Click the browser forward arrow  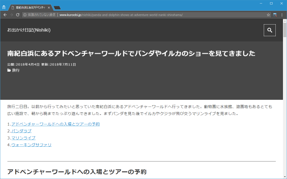11,15
